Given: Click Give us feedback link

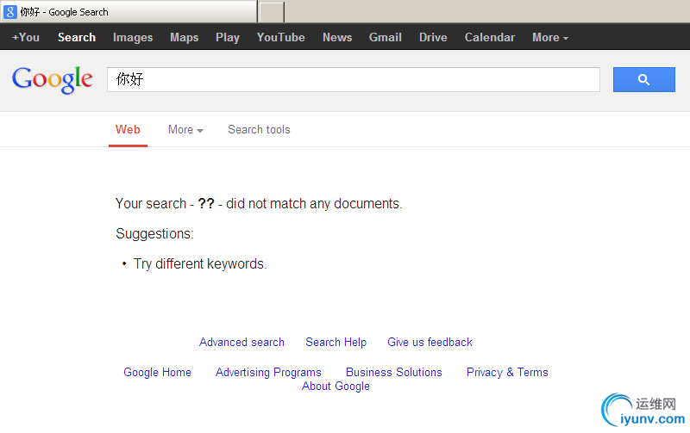Looking at the screenshot, I should pos(430,342).
